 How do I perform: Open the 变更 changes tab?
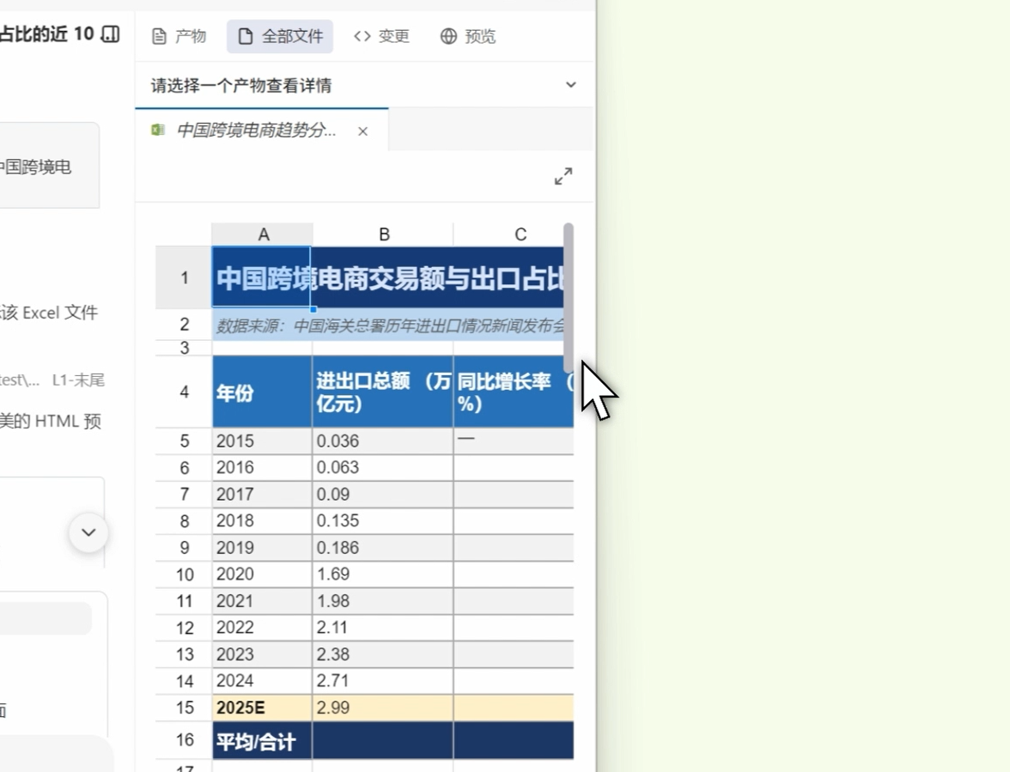(381, 36)
